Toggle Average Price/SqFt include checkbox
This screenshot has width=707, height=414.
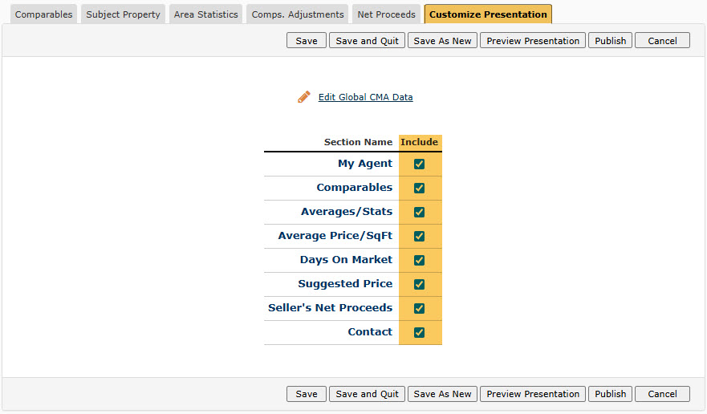coord(420,236)
